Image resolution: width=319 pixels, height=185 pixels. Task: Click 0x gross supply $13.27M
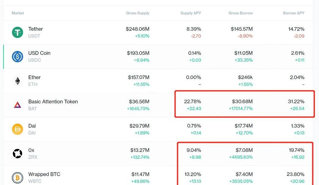coord(140,150)
